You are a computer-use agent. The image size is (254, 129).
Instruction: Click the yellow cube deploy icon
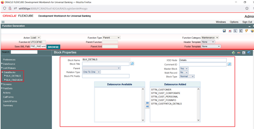252,31
